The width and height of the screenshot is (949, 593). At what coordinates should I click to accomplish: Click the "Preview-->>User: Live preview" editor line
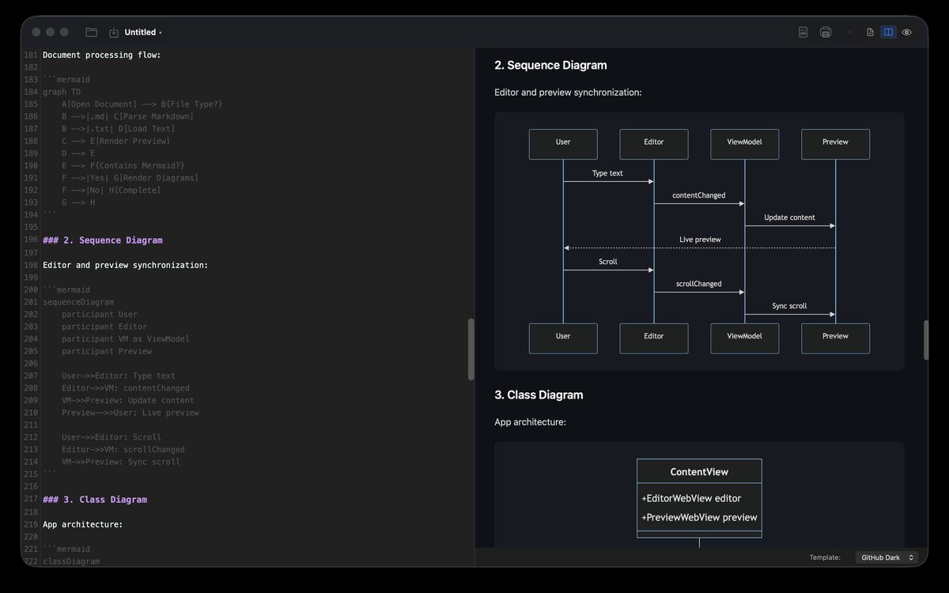click(x=130, y=413)
